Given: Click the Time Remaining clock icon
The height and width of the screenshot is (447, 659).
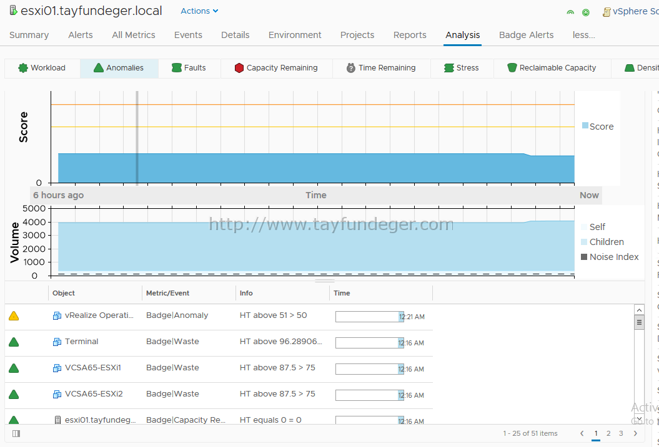Looking at the screenshot, I should tap(351, 68).
